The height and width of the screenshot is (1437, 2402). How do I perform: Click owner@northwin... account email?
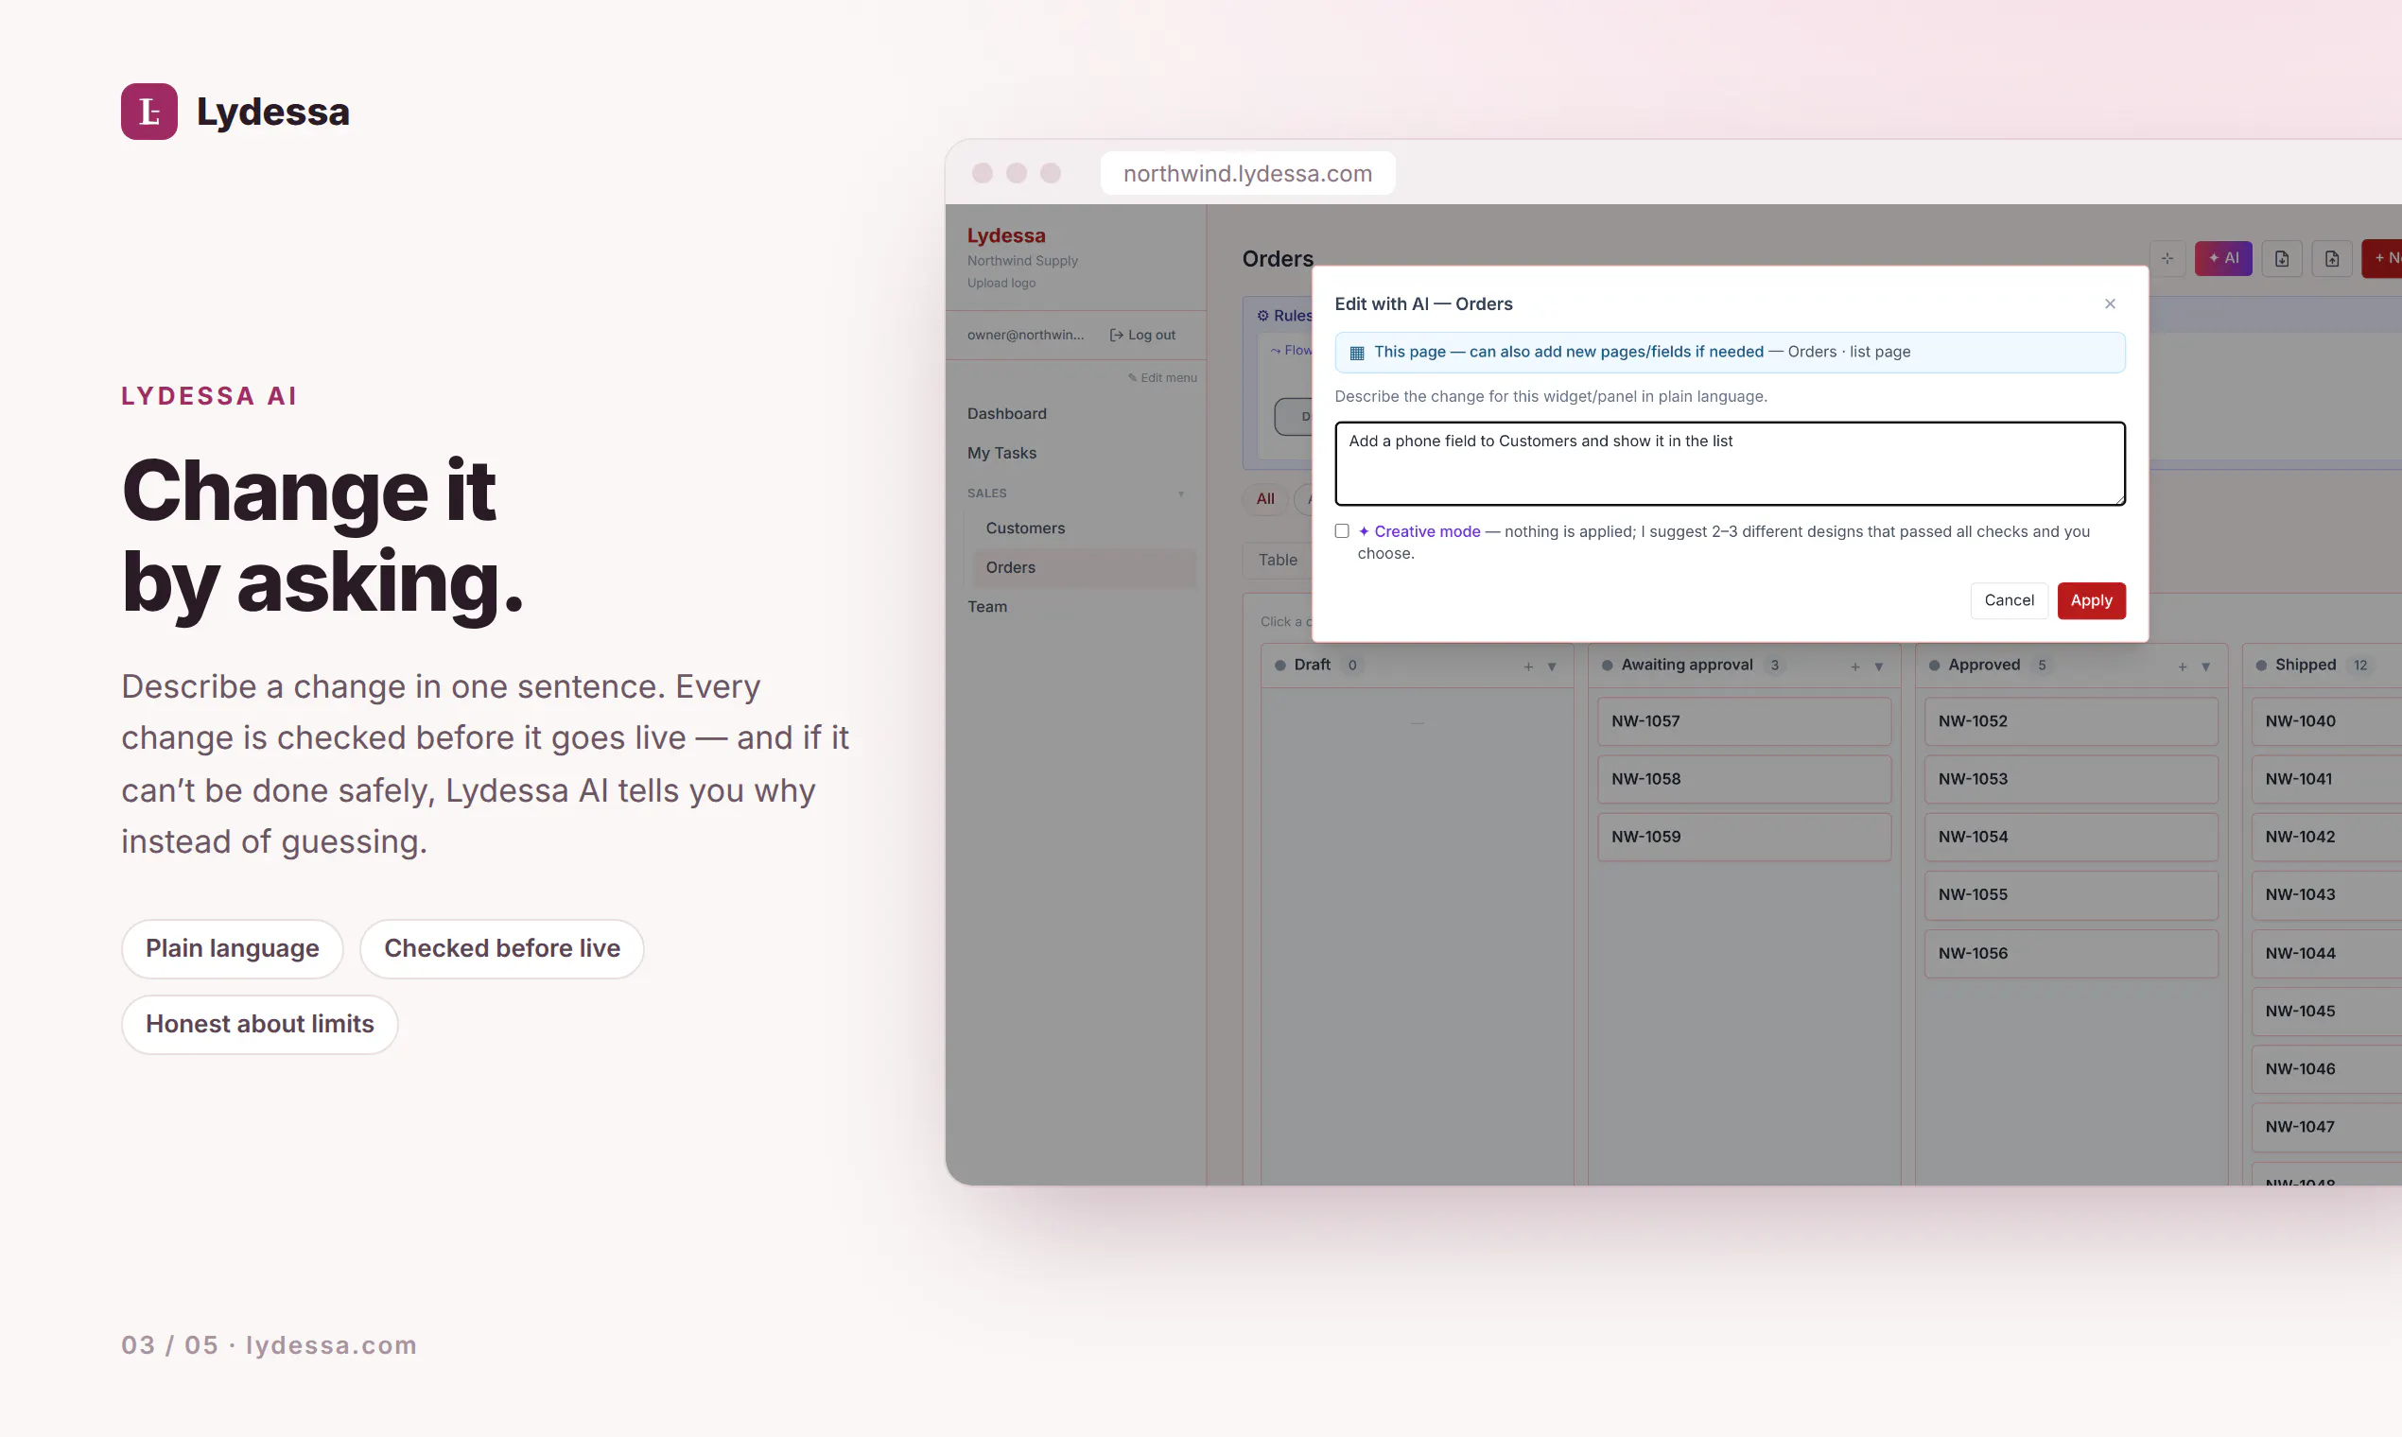pos(1026,335)
